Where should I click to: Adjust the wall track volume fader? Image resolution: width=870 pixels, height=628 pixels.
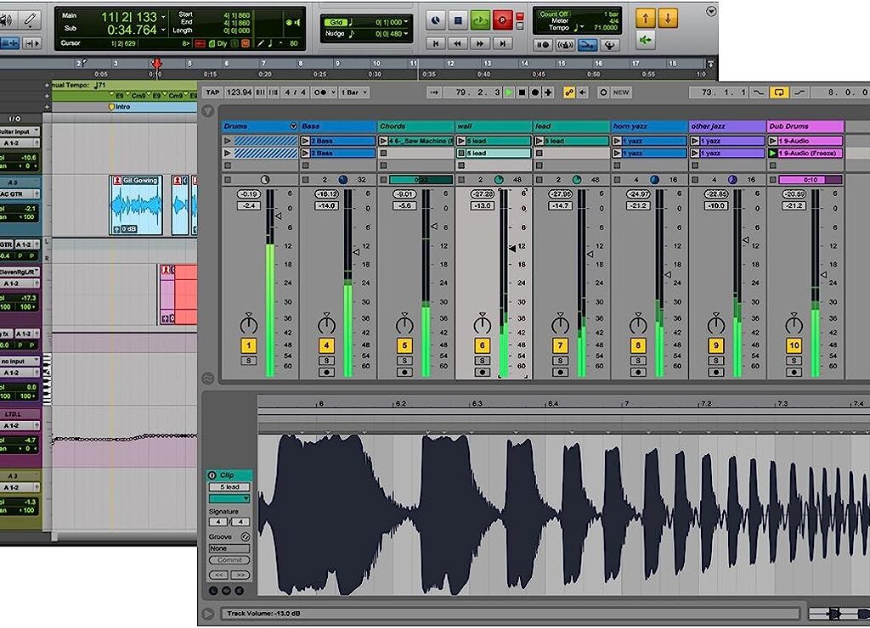(512, 249)
